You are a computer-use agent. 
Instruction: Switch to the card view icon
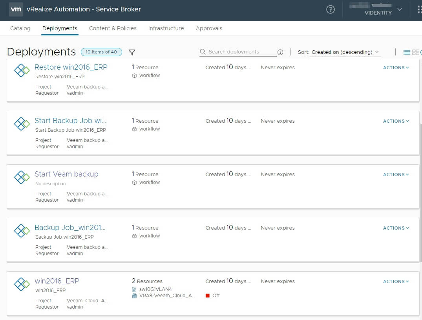click(x=415, y=52)
